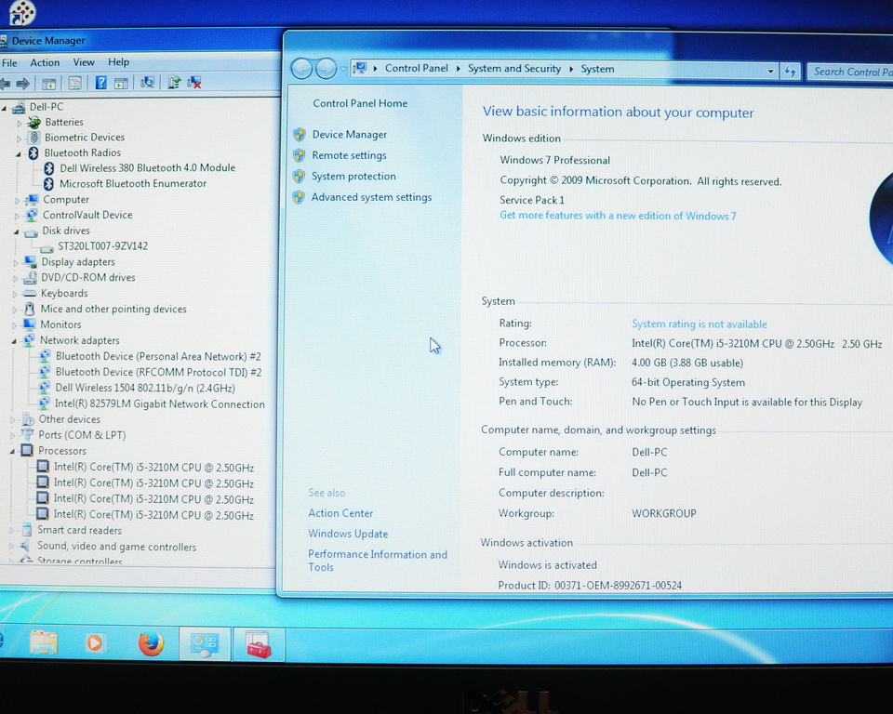Expand the Display adapters node
The image size is (893, 714).
point(16,263)
